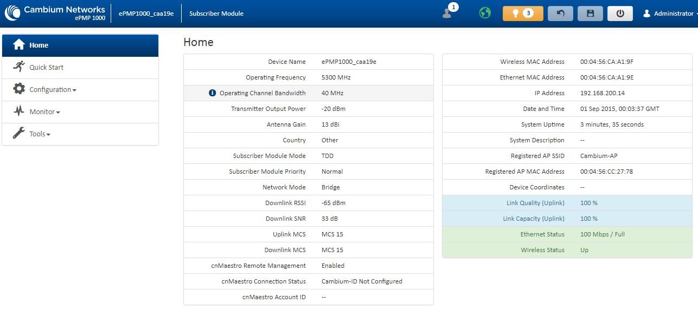Click the IP Address value 192.168.200.14

(x=602, y=93)
